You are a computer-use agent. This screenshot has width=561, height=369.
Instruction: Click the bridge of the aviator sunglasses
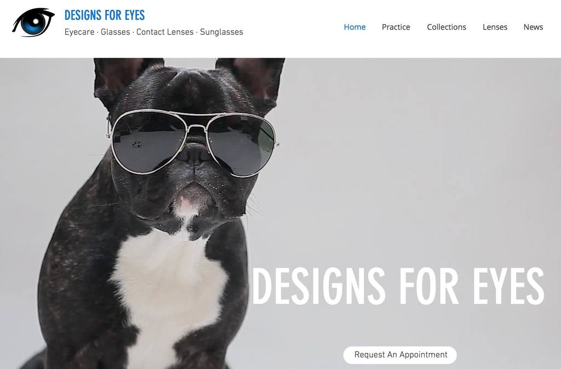point(196,126)
